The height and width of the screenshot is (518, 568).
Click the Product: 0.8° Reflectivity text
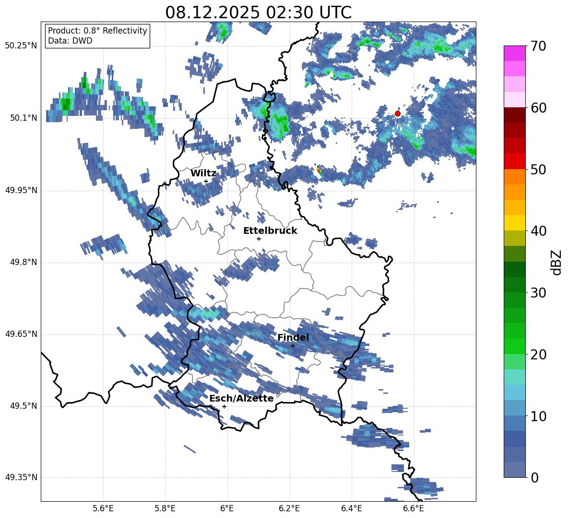pyautogui.click(x=97, y=30)
